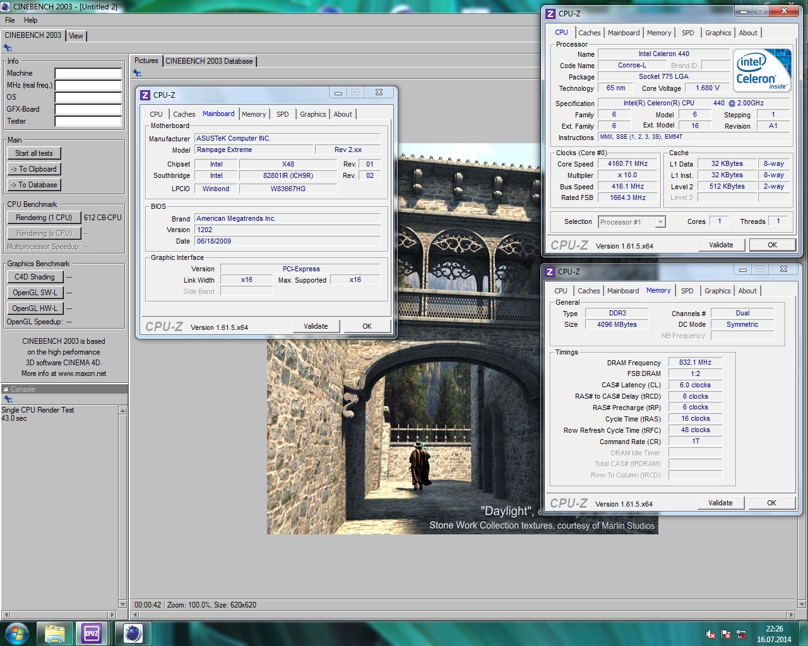Click the Core Speed value 4160.71 MHz
This screenshot has height=646, width=808.
(627, 164)
